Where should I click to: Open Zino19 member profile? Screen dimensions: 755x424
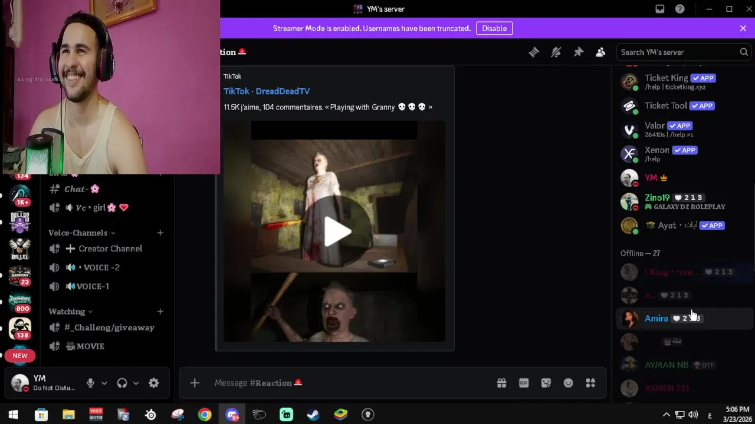(683, 201)
